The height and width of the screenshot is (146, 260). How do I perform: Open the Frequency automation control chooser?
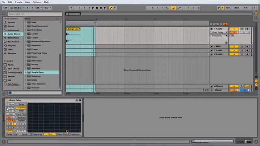coord(219,36)
